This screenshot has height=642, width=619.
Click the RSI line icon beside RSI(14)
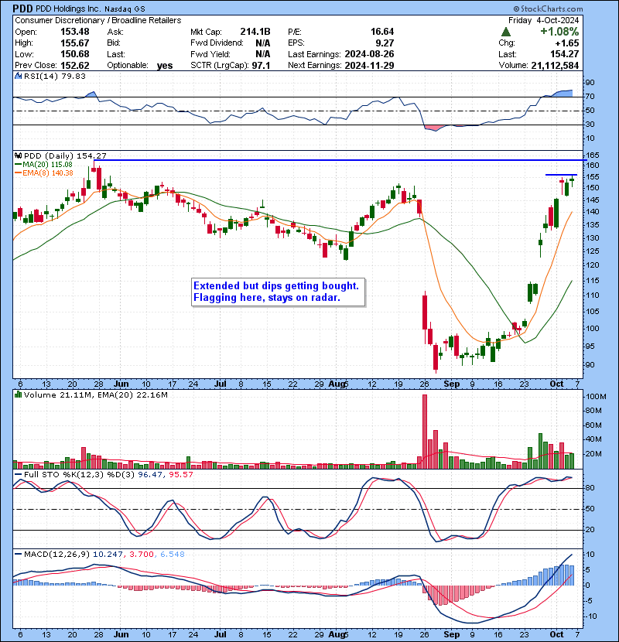19,76
